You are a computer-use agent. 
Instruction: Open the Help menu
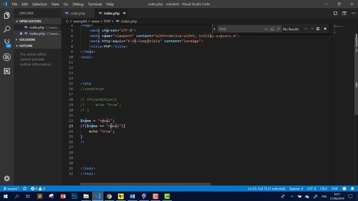click(x=110, y=4)
